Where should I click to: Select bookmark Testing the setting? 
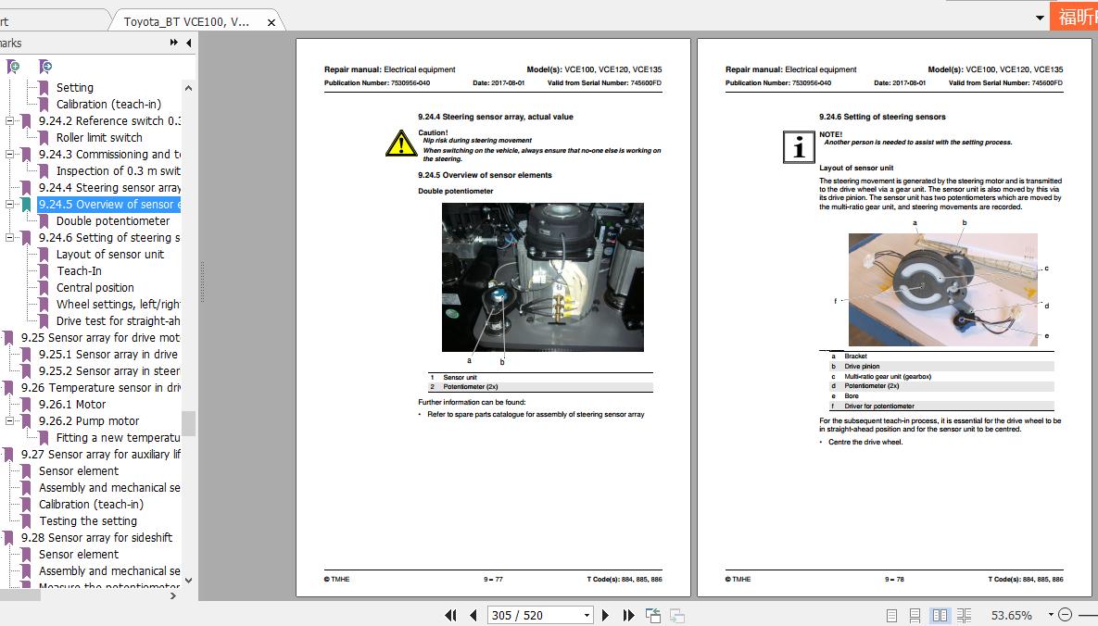87,521
